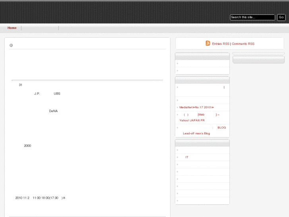Click the UBS text in the post
The width and height of the screenshot is (289, 217).
57,94
